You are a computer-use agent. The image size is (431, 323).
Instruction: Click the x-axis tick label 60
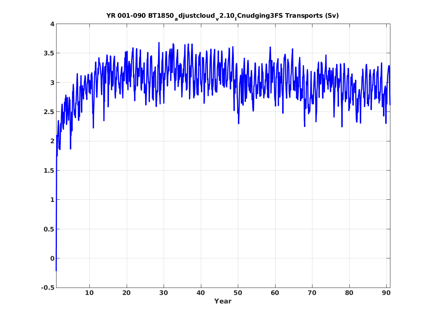pyautogui.click(x=275, y=293)
